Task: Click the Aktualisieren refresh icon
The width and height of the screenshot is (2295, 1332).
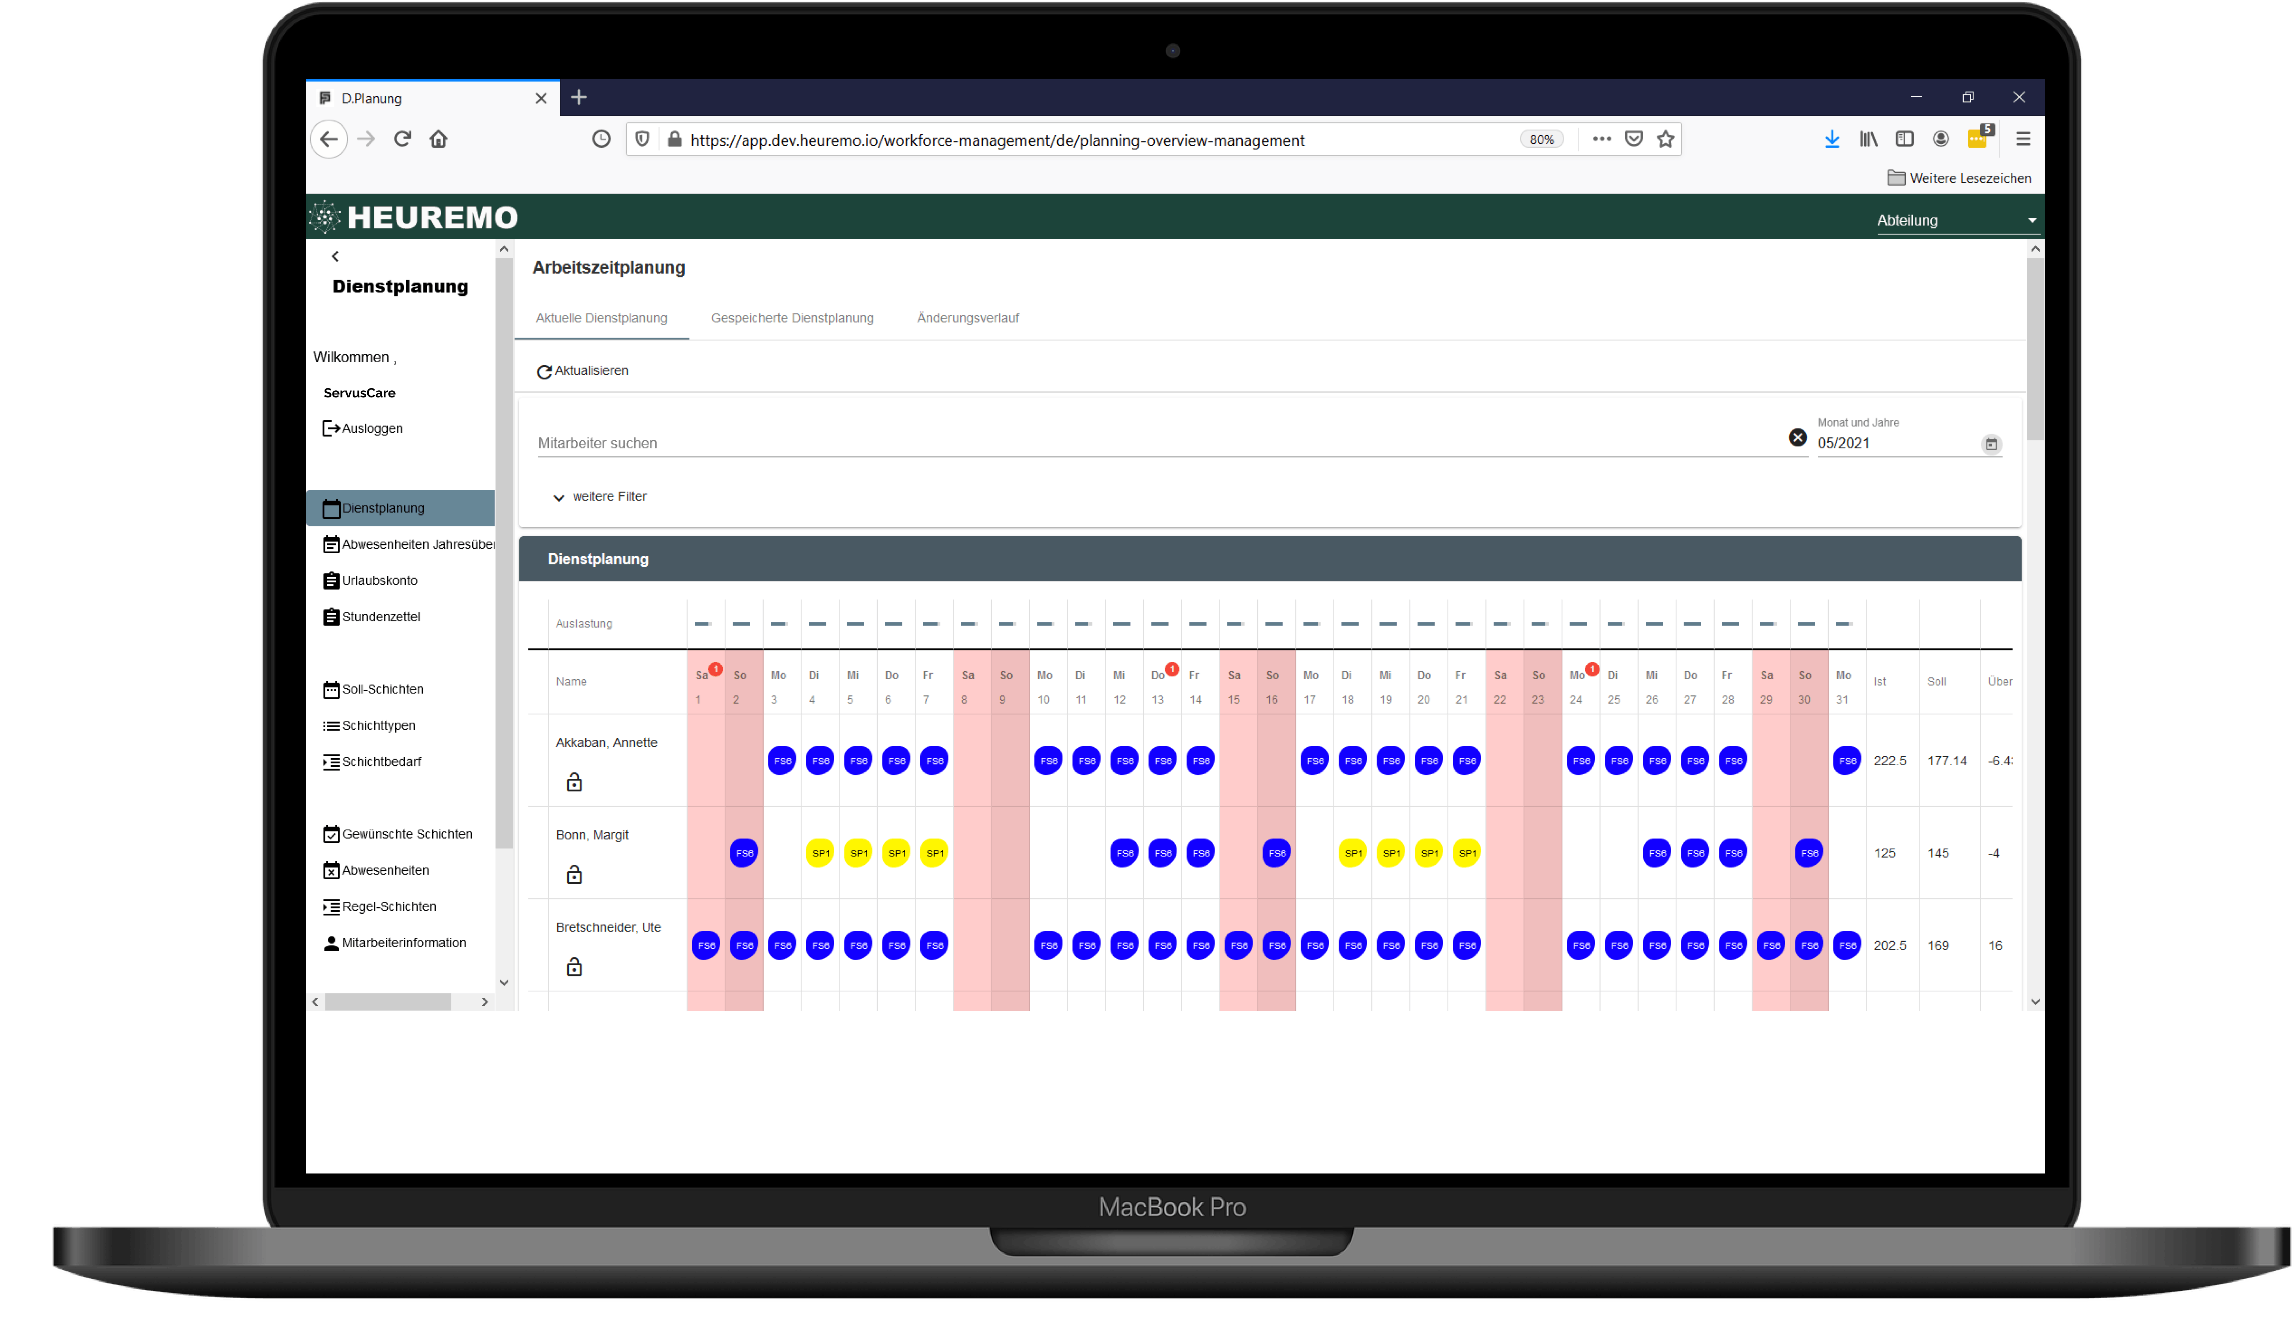Action: point(544,372)
